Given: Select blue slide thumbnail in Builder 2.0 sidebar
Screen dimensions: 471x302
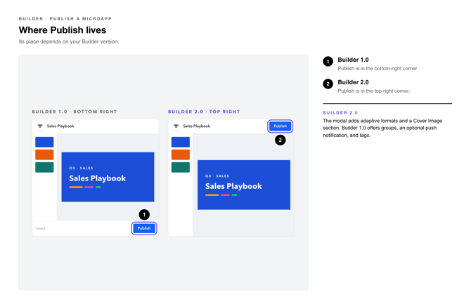Looking at the screenshot, I should coord(181,142).
